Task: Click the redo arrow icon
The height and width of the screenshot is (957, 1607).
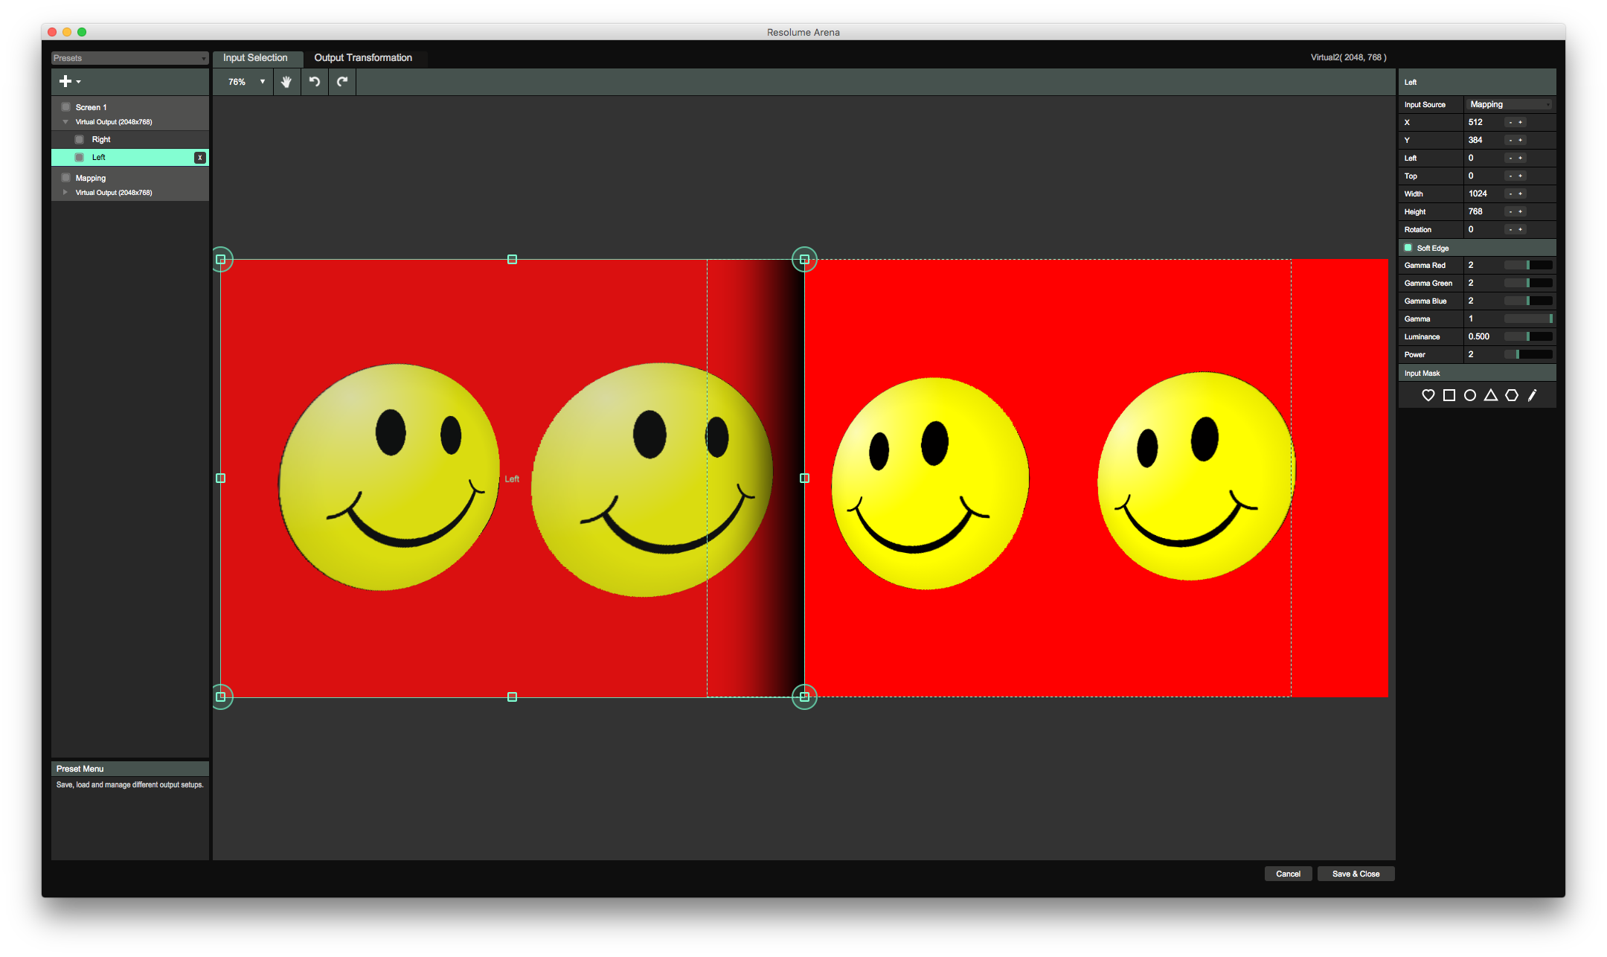Action: coord(342,82)
